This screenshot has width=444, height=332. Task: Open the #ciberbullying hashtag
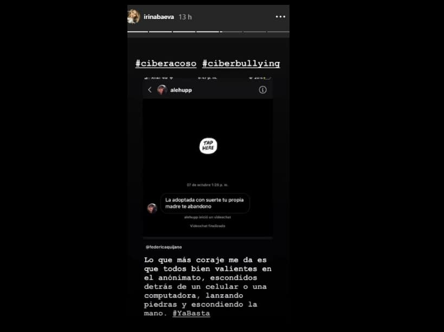tap(241, 63)
